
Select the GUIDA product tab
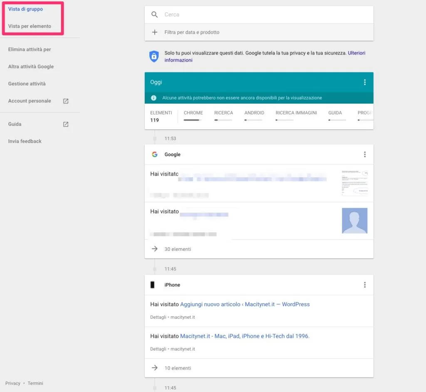335,113
